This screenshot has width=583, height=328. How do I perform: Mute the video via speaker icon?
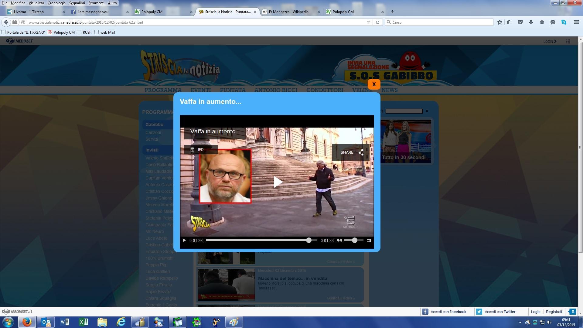339,240
